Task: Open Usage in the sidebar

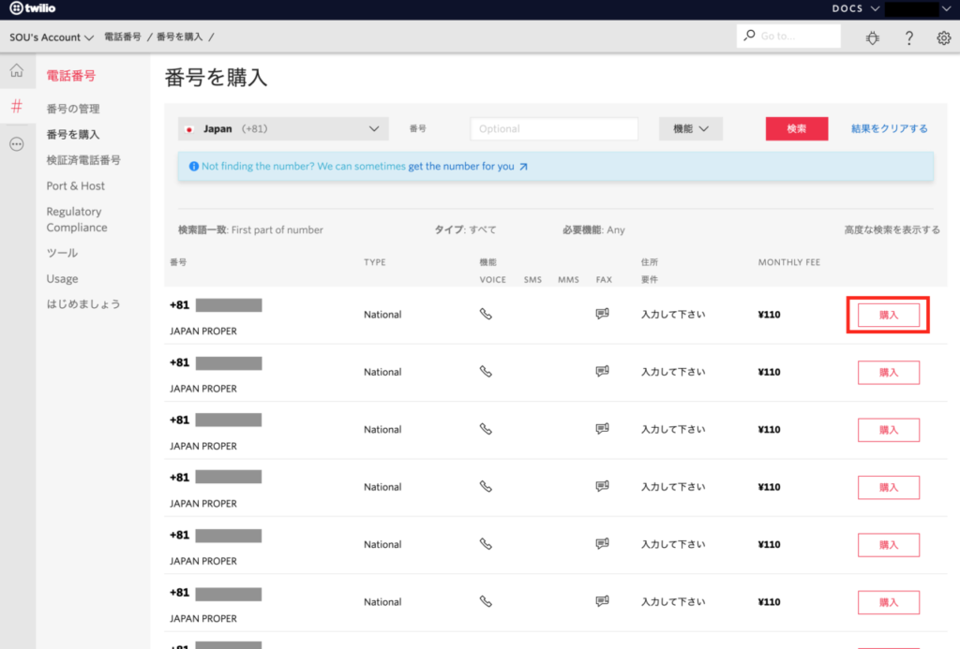Action: coord(62,278)
